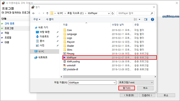
Task: Open 바탕 화면 in navigation pane
Action: [x=44, y=32]
